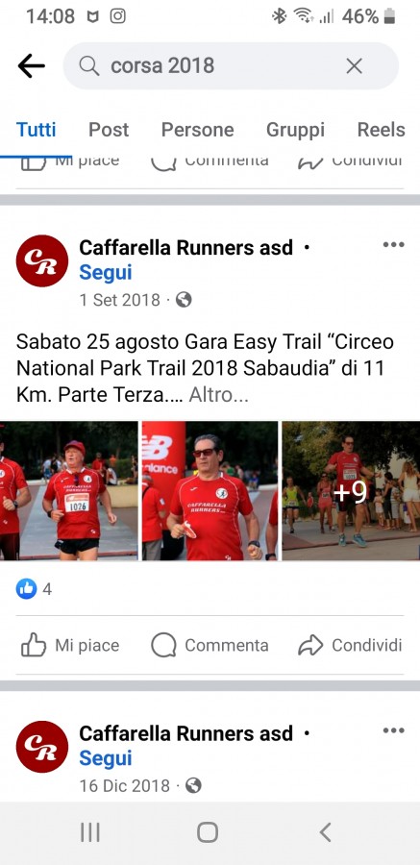This screenshot has height=865, width=420.
Task: Clear the search text with X icon
Action: pos(354,66)
